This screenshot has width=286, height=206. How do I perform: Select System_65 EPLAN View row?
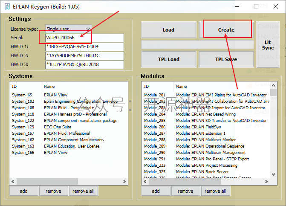pyautogui.click(x=69, y=95)
